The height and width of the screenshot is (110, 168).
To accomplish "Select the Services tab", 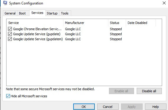I will tap(37, 13).
